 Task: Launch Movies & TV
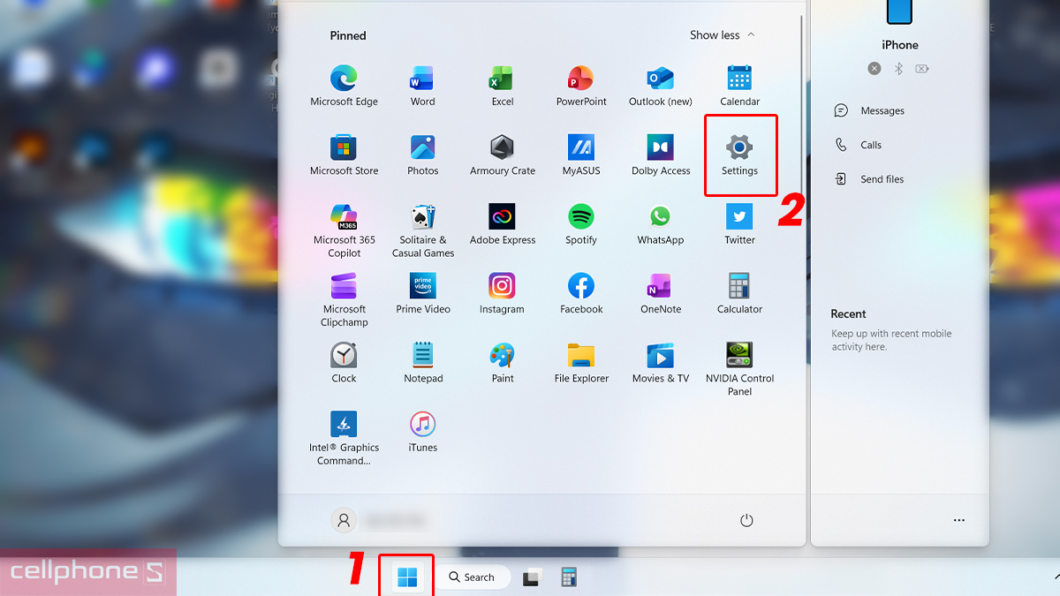(x=660, y=363)
